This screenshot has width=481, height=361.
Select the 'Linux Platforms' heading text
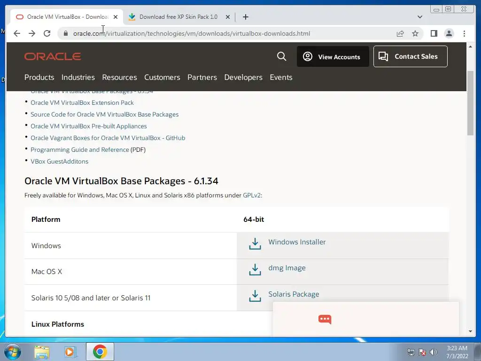point(58,324)
